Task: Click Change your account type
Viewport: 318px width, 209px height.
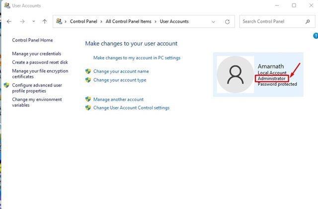Action: coord(120,80)
